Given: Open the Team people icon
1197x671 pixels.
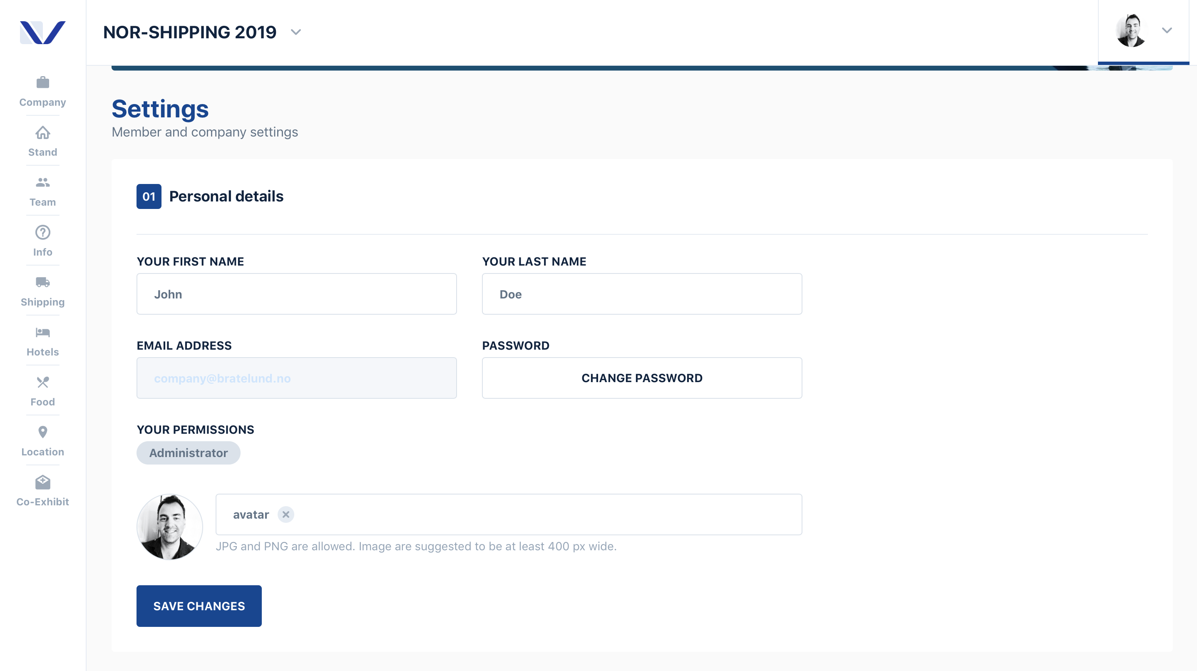Looking at the screenshot, I should [x=43, y=182].
